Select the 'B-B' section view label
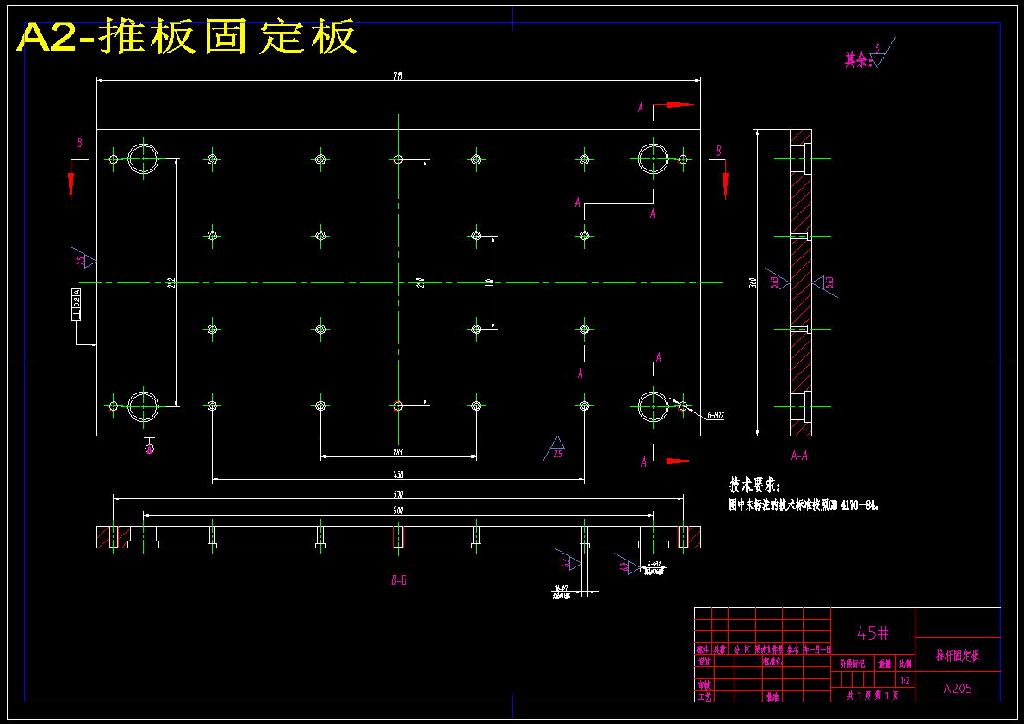This screenshot has width=1024, height=724. 399,579
